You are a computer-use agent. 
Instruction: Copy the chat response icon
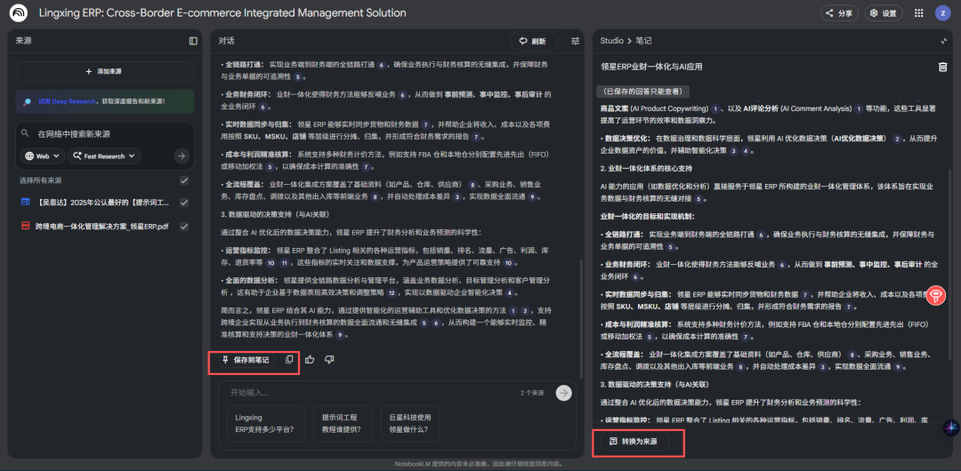coord(289,360)
